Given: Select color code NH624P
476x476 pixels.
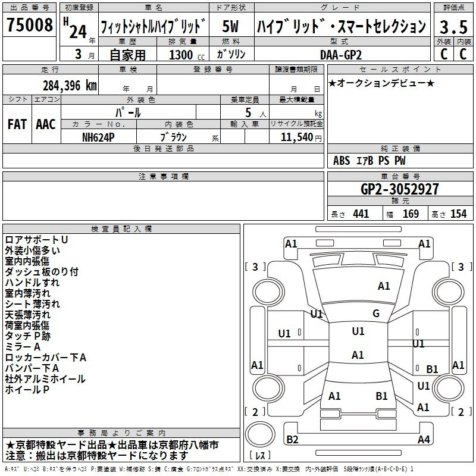Looking at the screenshot, I should 98,137.
